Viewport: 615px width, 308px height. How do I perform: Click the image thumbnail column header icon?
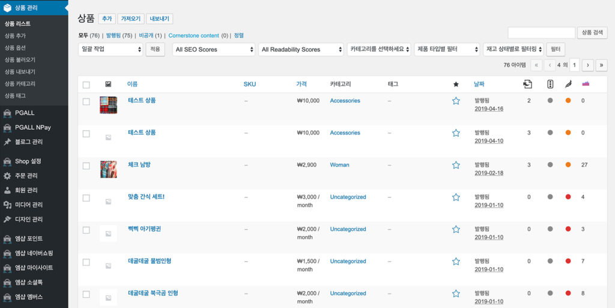click(x=108, y=84)
